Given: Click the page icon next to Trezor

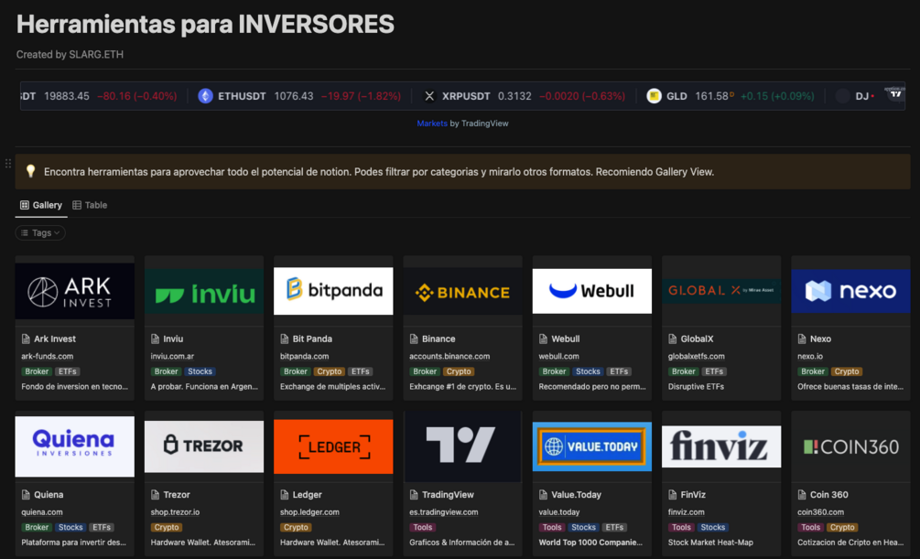Looking at the screenshot, I should pos(155,494).
